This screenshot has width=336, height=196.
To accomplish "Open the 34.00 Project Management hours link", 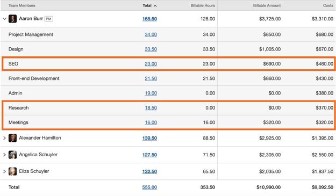I will [151, 34].
